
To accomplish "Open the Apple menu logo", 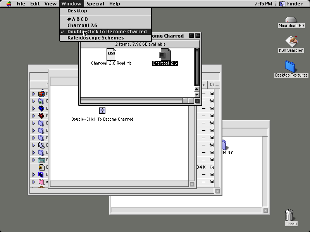I will click(x=9, y=3).
